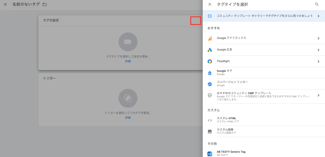The width and height of the screenshot is (325, 157).
Task: Expand the Google 広告 chevron
Action: (x=319, y=50)
